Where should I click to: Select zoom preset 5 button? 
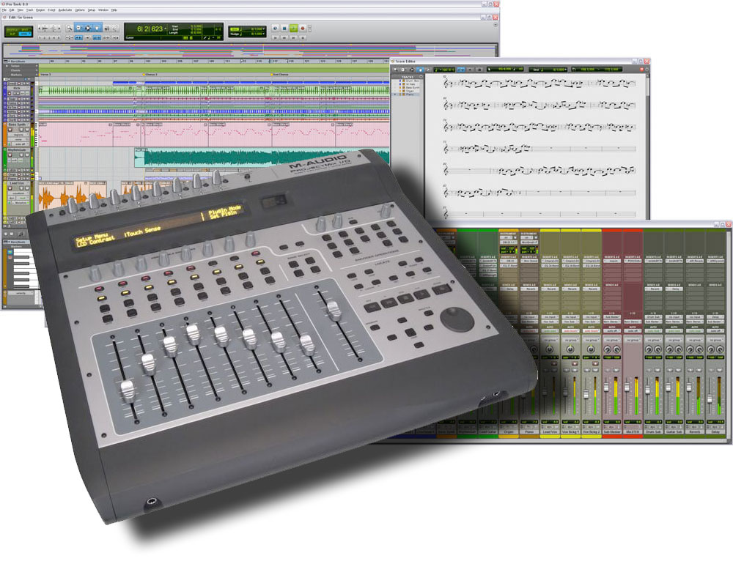coord(59,37)
